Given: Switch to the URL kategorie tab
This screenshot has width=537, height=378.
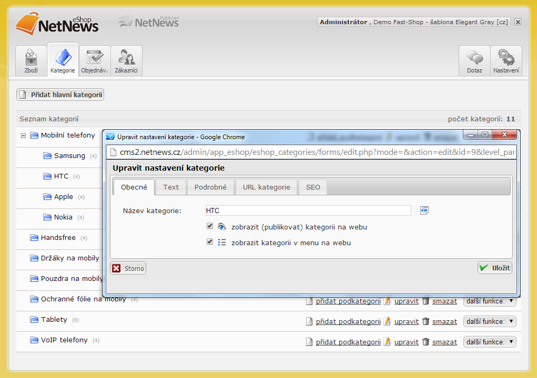Looking at the screenshot, I should [x=267, y=187].
